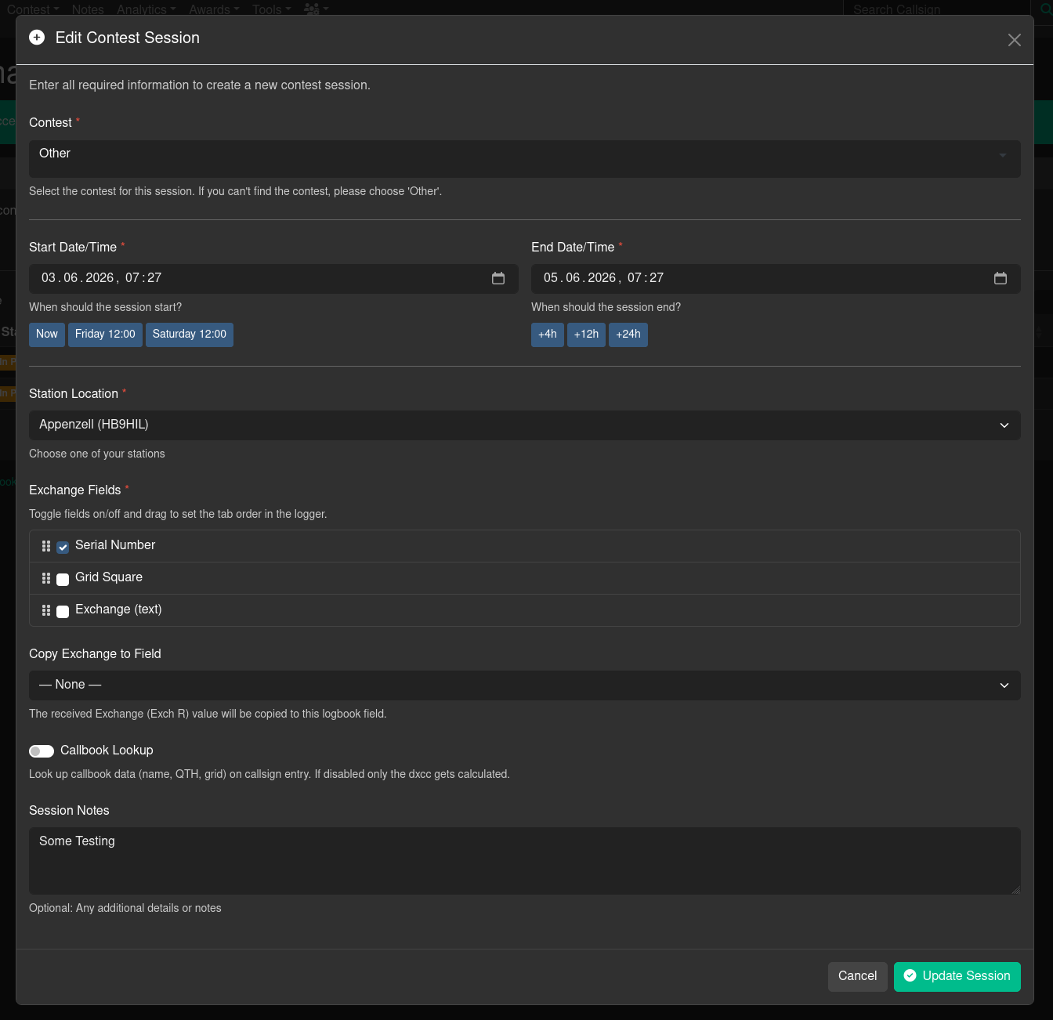Click the plus icon beside dialog title
This screenshot has width=1053, height=1020.
(37, 38)
